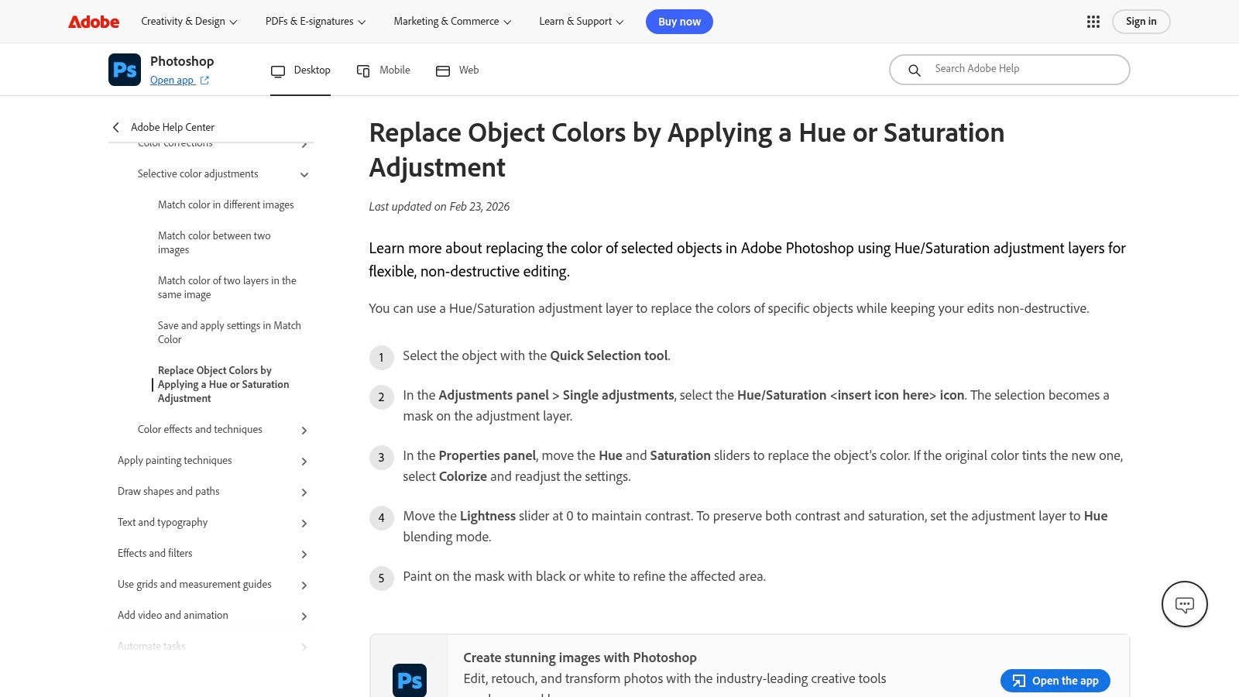1239x697 pixels.
Task: Click the Photoshop icon in the promo banner
Action: tap(410, 681)
